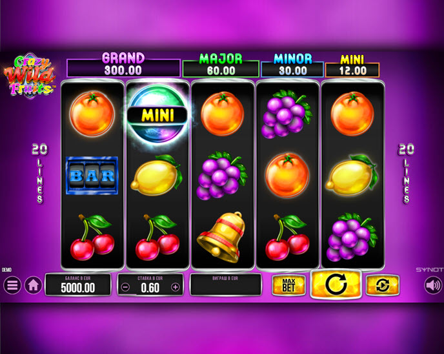Click the blue BAR symbol

click(92, 176)
